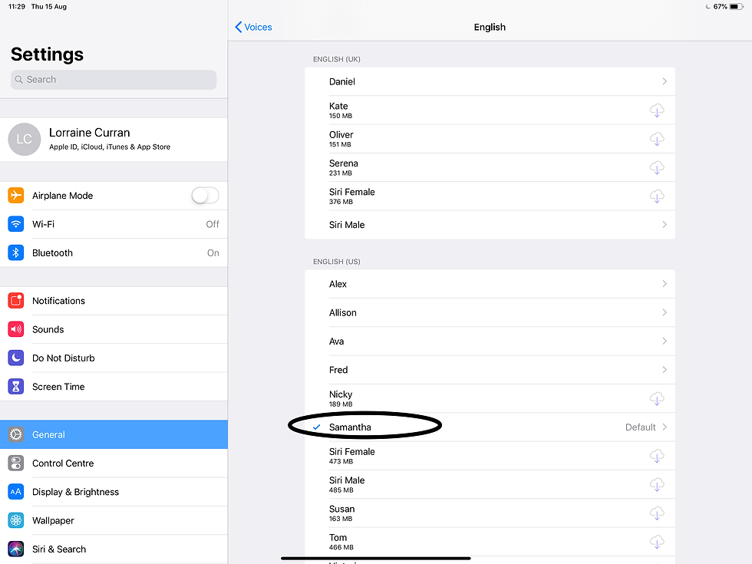Open the General settings section
The height and width of the screenshot is (564, 752).
pos(114,434)
